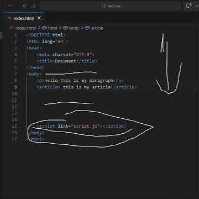Click the symbol icon before 'body' breadcrumb
The image size is (199, 199).
click(x=65, y=28)
